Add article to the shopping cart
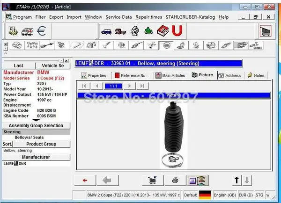Image resolution: width=281 pixels, height=203 pixels. 153,180
